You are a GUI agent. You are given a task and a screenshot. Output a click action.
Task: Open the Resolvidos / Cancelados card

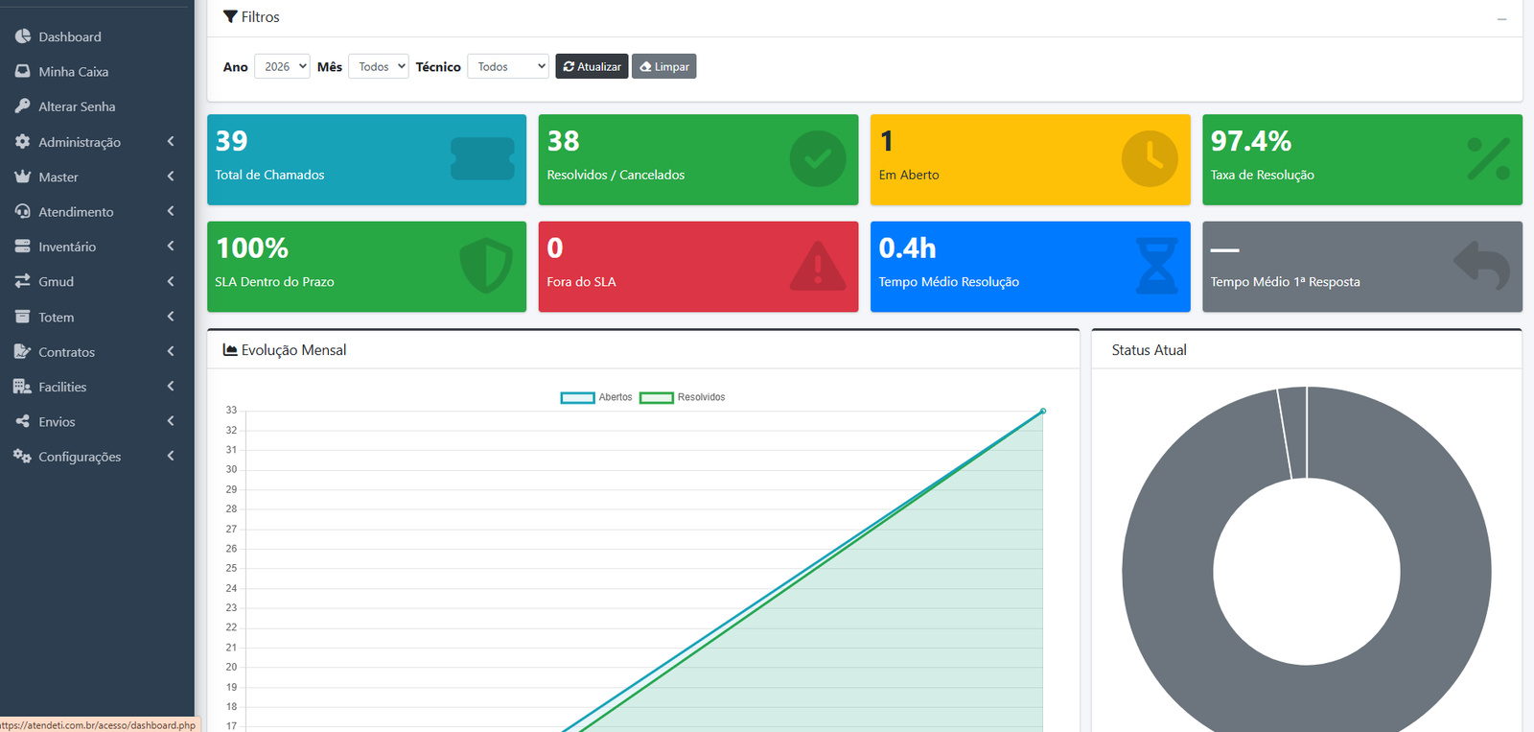[698, 159]
